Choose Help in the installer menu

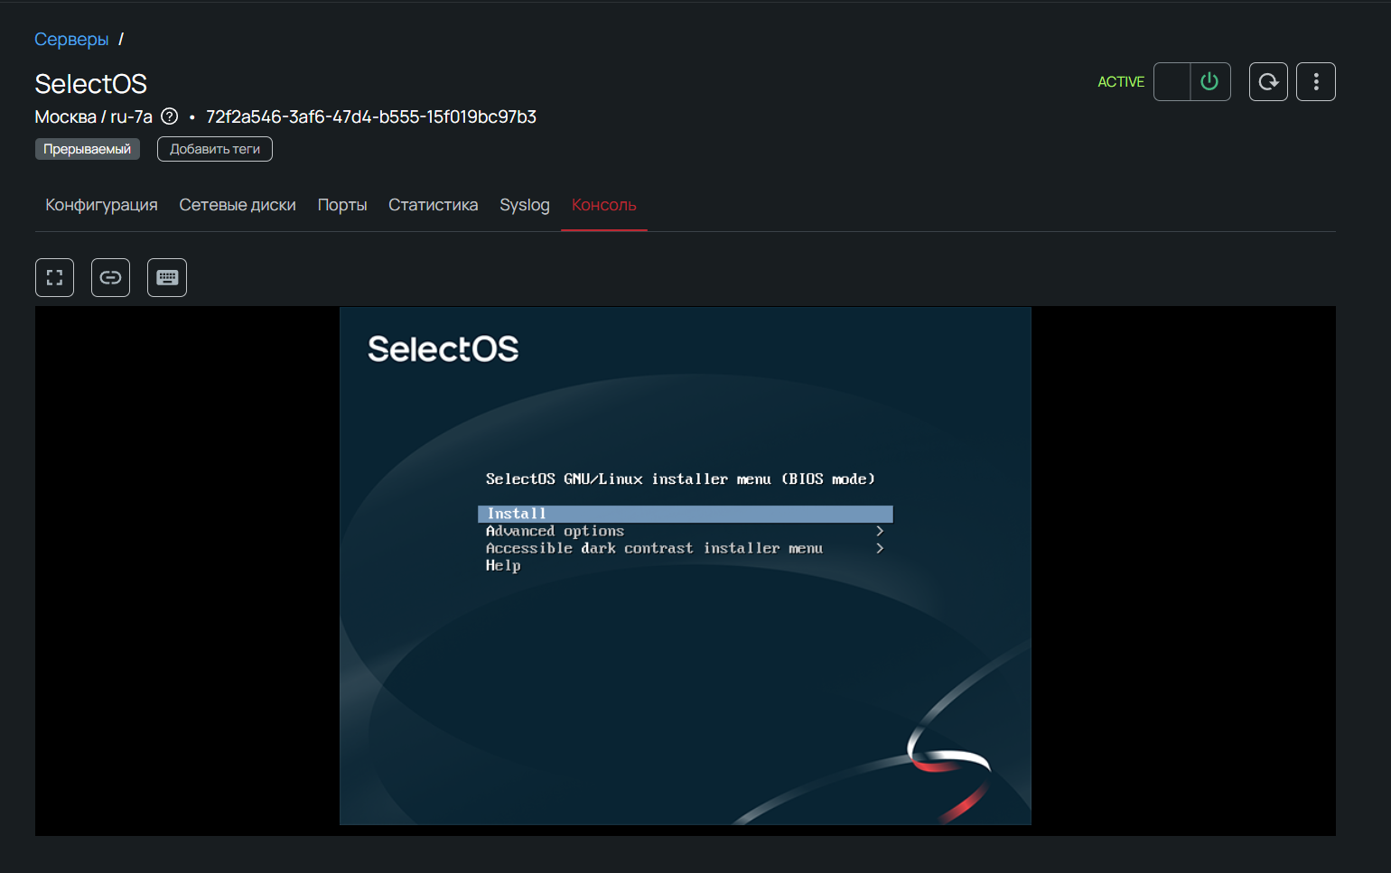click(503, 565)
